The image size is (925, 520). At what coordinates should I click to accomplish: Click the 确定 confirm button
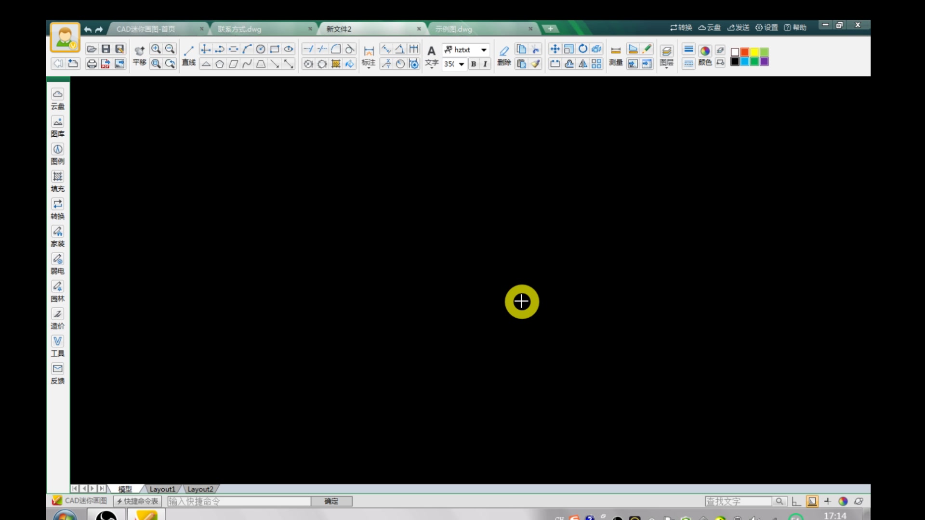pos(331,501)
